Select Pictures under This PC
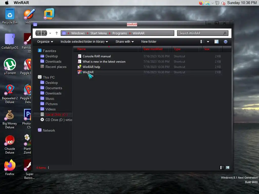 click(51, 104)
